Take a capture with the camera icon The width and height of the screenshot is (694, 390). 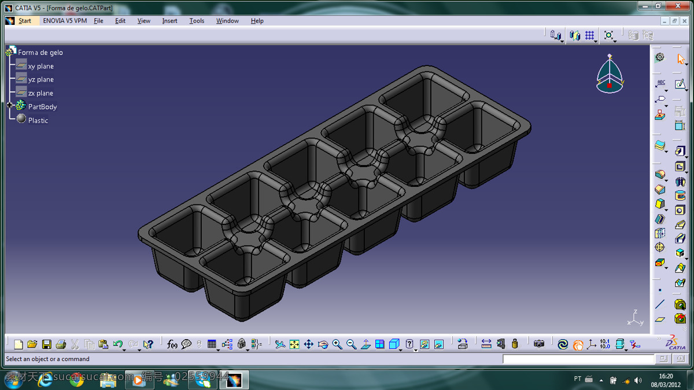(x=539, y=344)
